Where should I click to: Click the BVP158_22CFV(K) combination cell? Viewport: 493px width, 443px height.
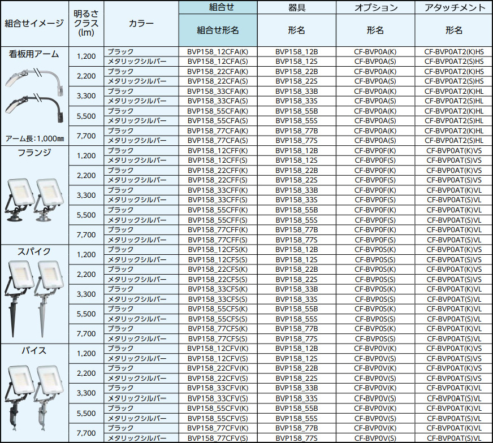coord(218,368)
